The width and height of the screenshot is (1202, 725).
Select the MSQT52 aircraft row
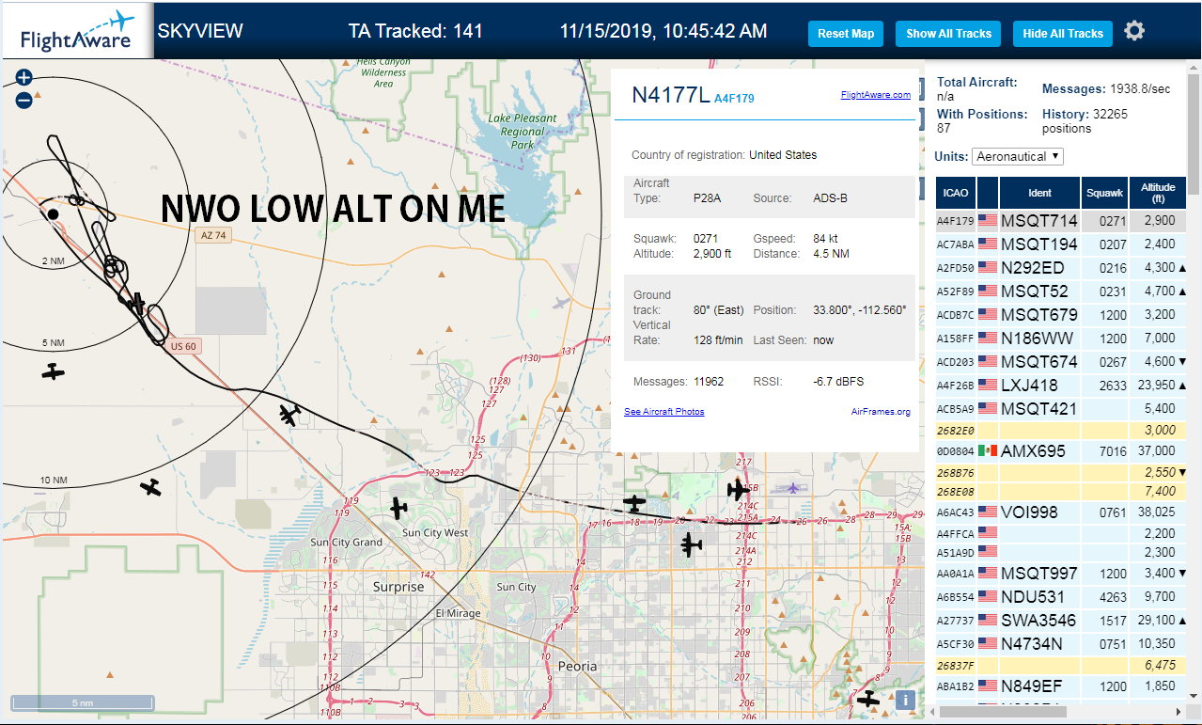point(1062,292)
